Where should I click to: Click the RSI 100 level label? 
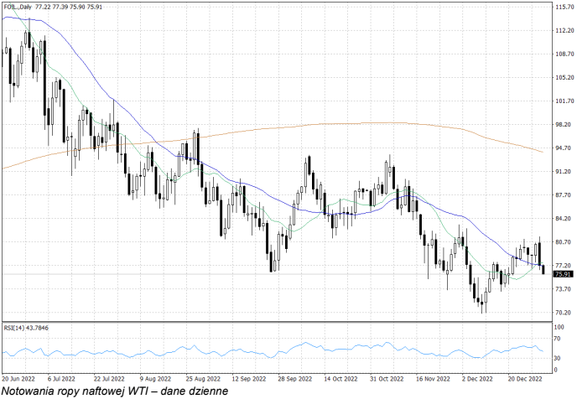pyautogui.click(x=559, y=326)
